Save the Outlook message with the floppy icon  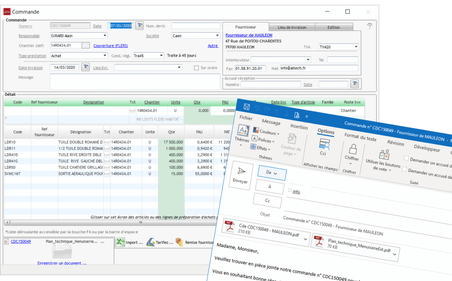(x=246, y=107)
